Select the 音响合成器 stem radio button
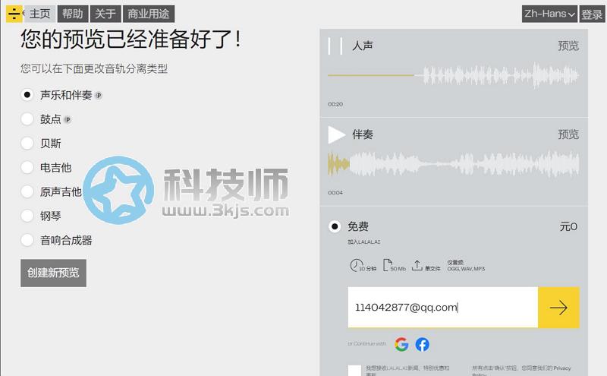The height and width of the screenshot is (376, 607). 27,240
